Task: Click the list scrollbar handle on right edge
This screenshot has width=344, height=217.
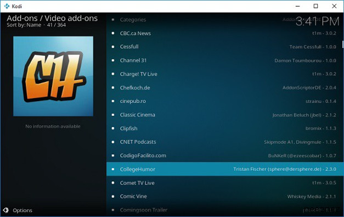Action: tap(343, 44)
